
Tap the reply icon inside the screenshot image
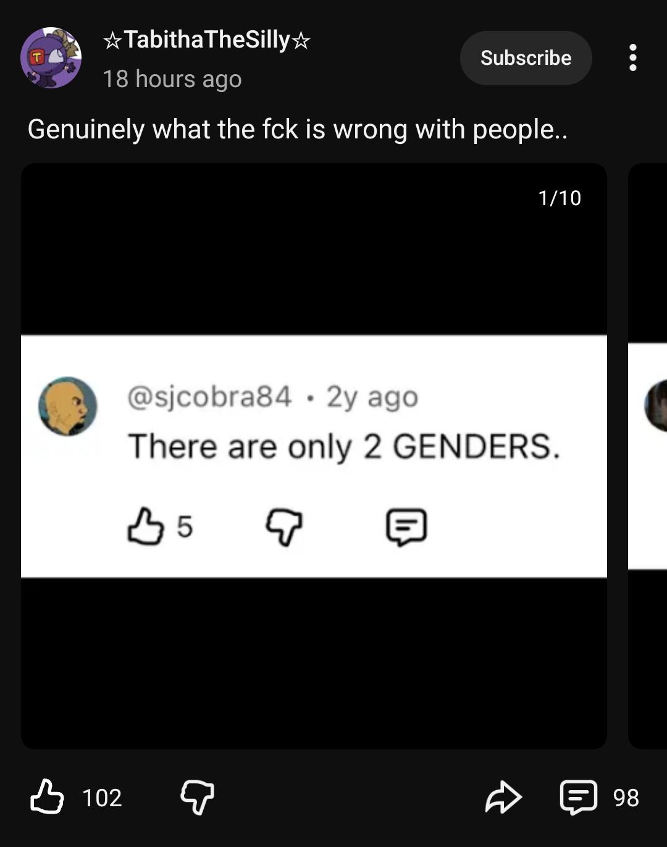406,527
